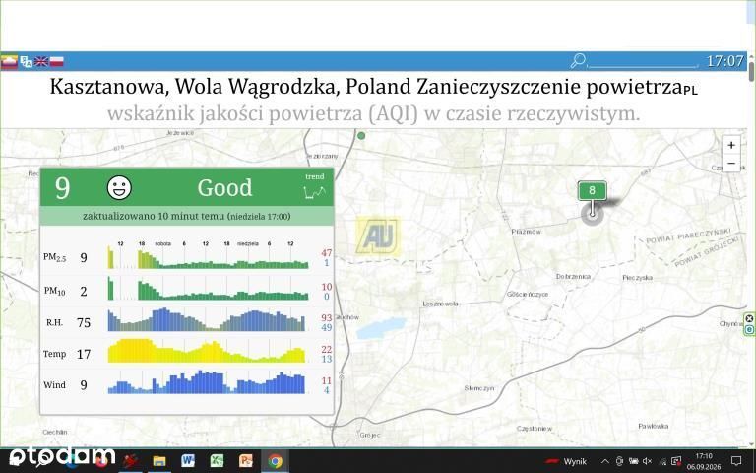756x473 pixels.
Task: Open the R.H. humidity history chart
Action: coord(207,319)
